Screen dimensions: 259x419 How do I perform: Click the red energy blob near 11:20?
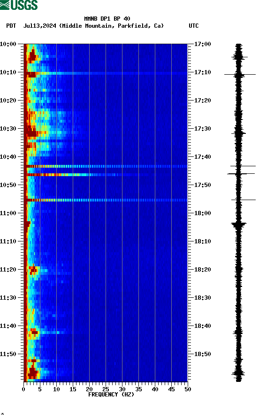coord(33,270)
